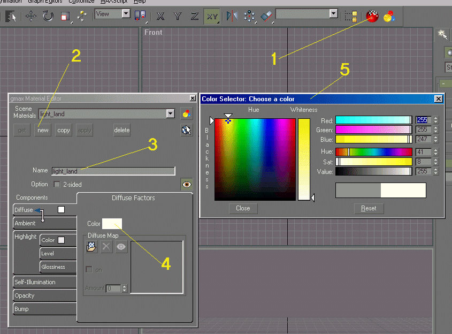Open the View coordinate system dropdown
Viewport: 452px width, 334px height.
(x=126, y=14)
